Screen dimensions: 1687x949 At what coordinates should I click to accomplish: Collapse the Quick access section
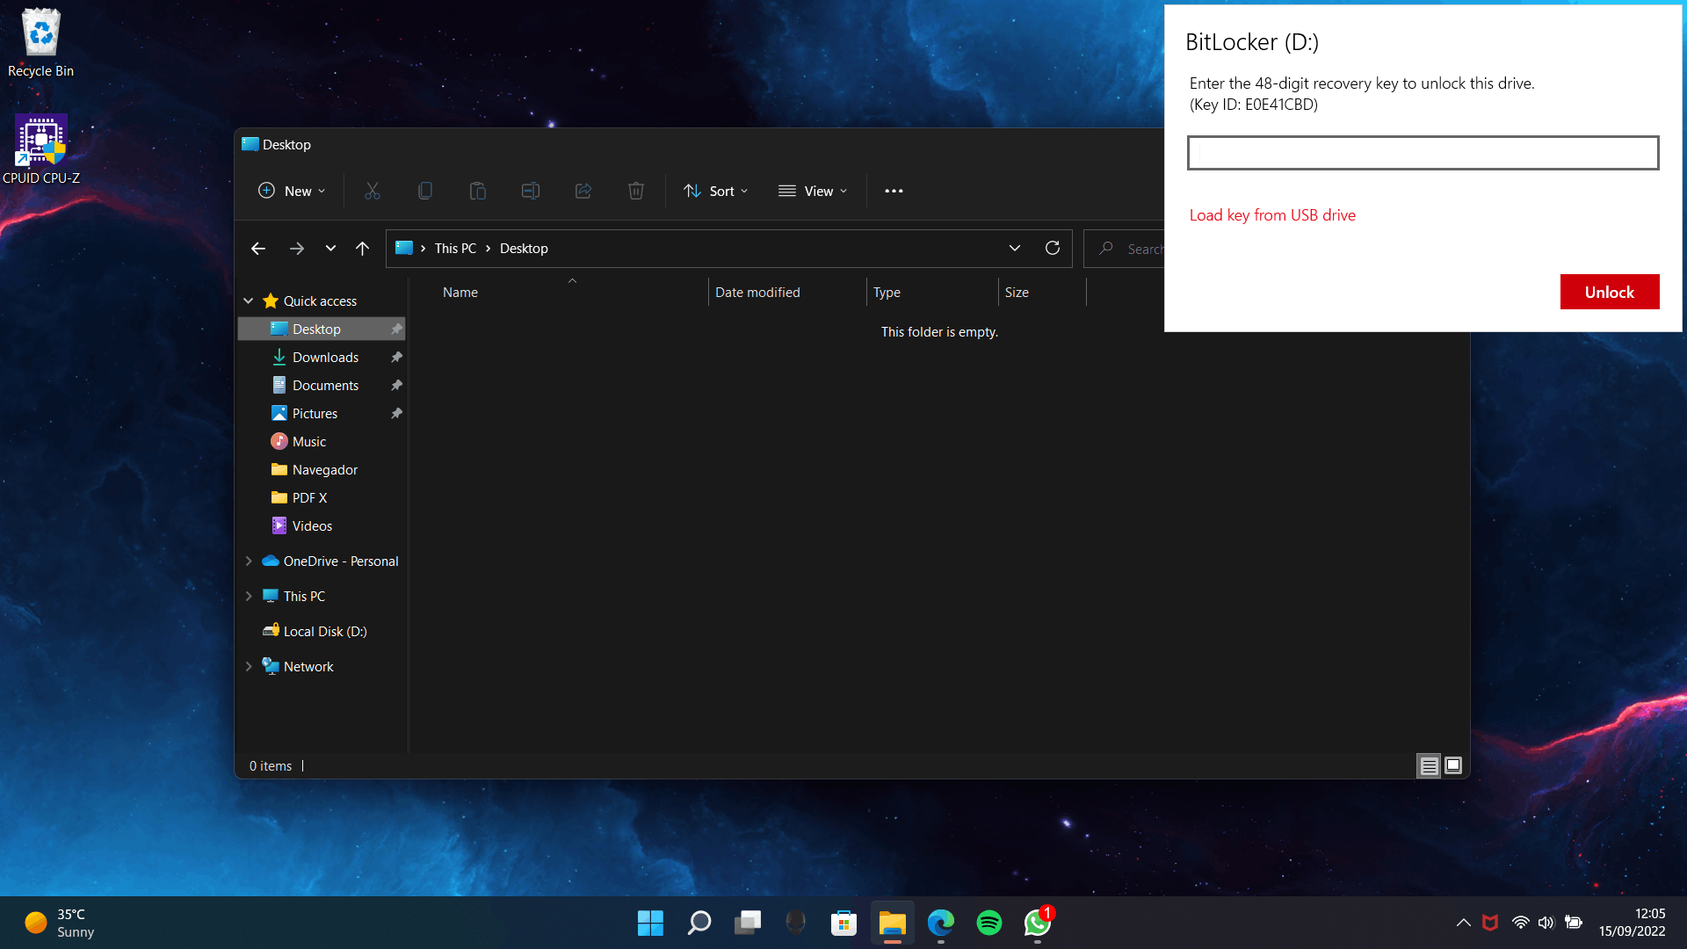click(249, 301)
